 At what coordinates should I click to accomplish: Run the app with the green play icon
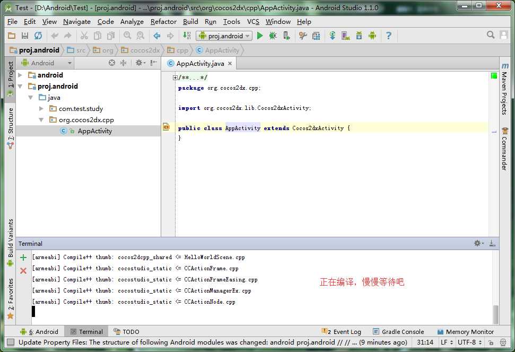(x=260, y=36)
